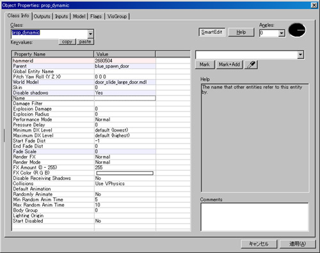Viewport: 320px width, 253px height.
Task: Expand the value combo box above Mark
Action: pos(300,55)
